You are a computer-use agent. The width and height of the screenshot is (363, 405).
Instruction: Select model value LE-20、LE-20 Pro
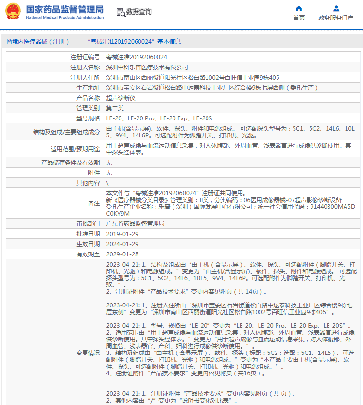point(159,118)
